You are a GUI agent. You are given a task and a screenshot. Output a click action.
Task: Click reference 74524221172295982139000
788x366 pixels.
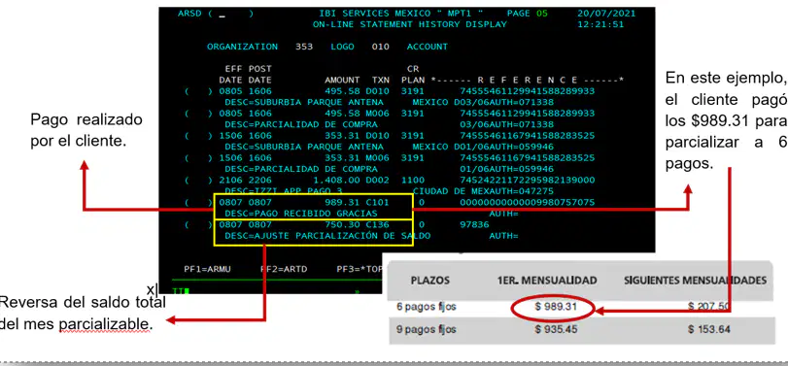(528, 181)
